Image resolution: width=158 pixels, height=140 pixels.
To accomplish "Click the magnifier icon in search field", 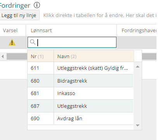I will click(x=33, y=42).
